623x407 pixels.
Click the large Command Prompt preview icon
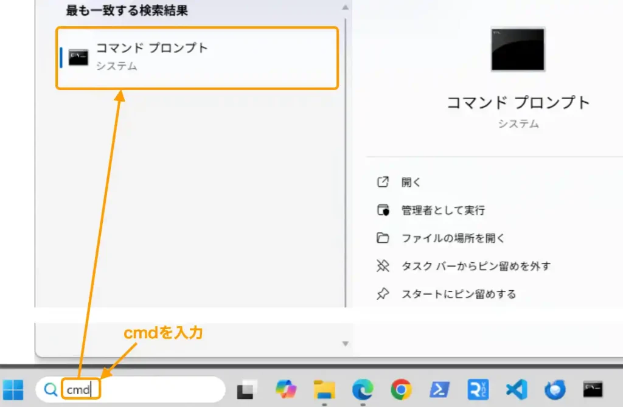[x=517, y=50]
